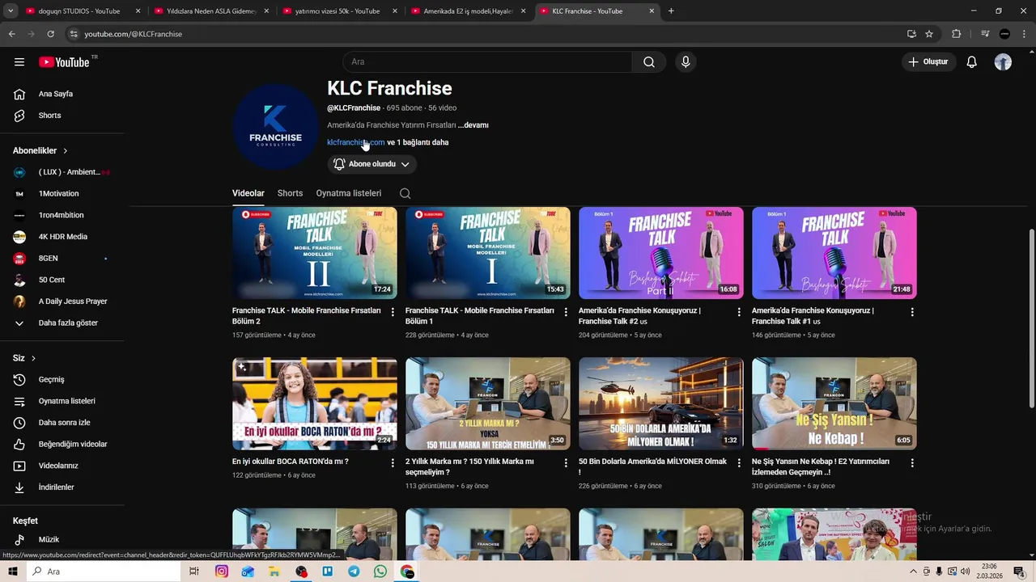Open the Windows Start menu
This screenshot has width=1036, height=582.
coord(13,571)
